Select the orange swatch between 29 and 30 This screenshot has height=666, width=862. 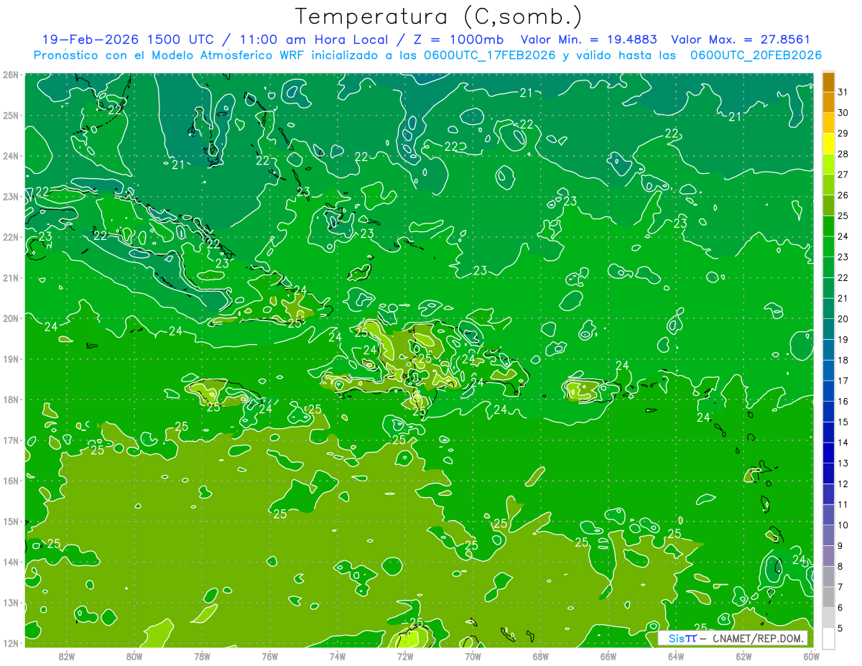(x=828, y=123)
